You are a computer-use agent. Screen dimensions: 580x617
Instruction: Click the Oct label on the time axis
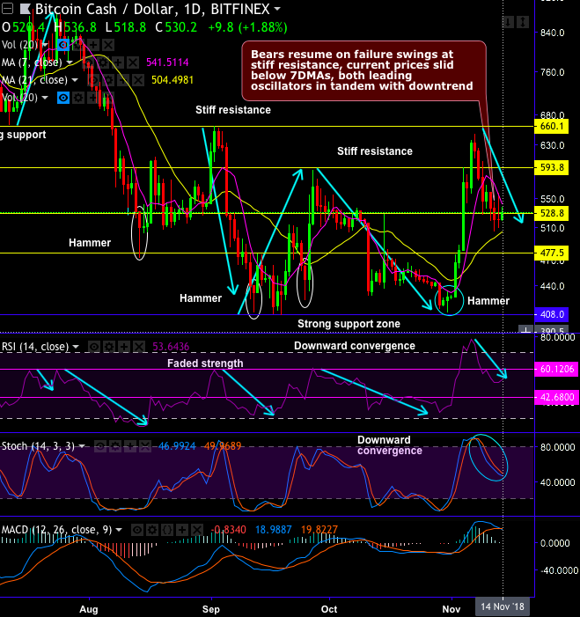point(329,609)
